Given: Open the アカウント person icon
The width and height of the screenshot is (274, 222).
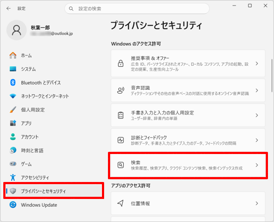Looking at the screenshot, I should click(13, 136).
